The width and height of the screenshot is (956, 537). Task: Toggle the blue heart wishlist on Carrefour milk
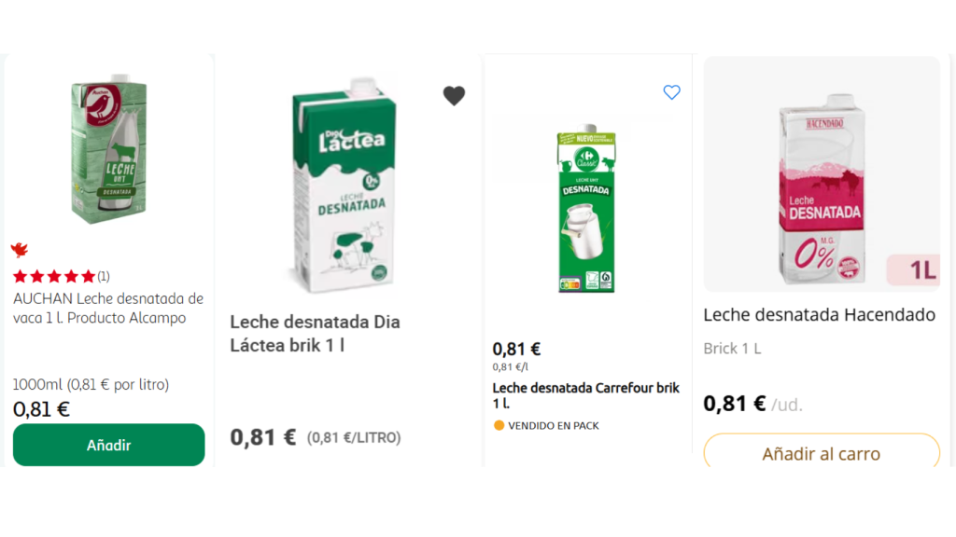point(671,92)
